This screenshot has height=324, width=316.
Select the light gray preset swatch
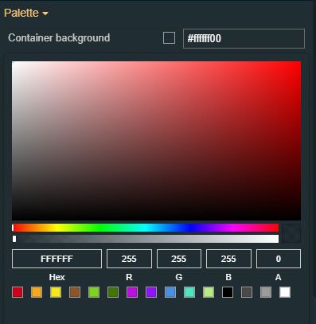pyautogui.click(x=266, y=292)
